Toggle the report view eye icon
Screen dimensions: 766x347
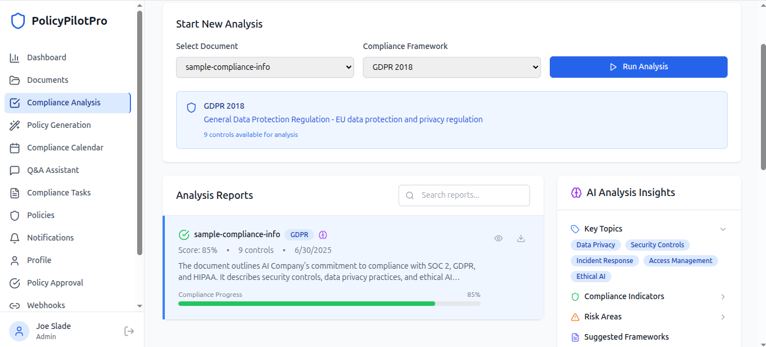pos(498,238)
